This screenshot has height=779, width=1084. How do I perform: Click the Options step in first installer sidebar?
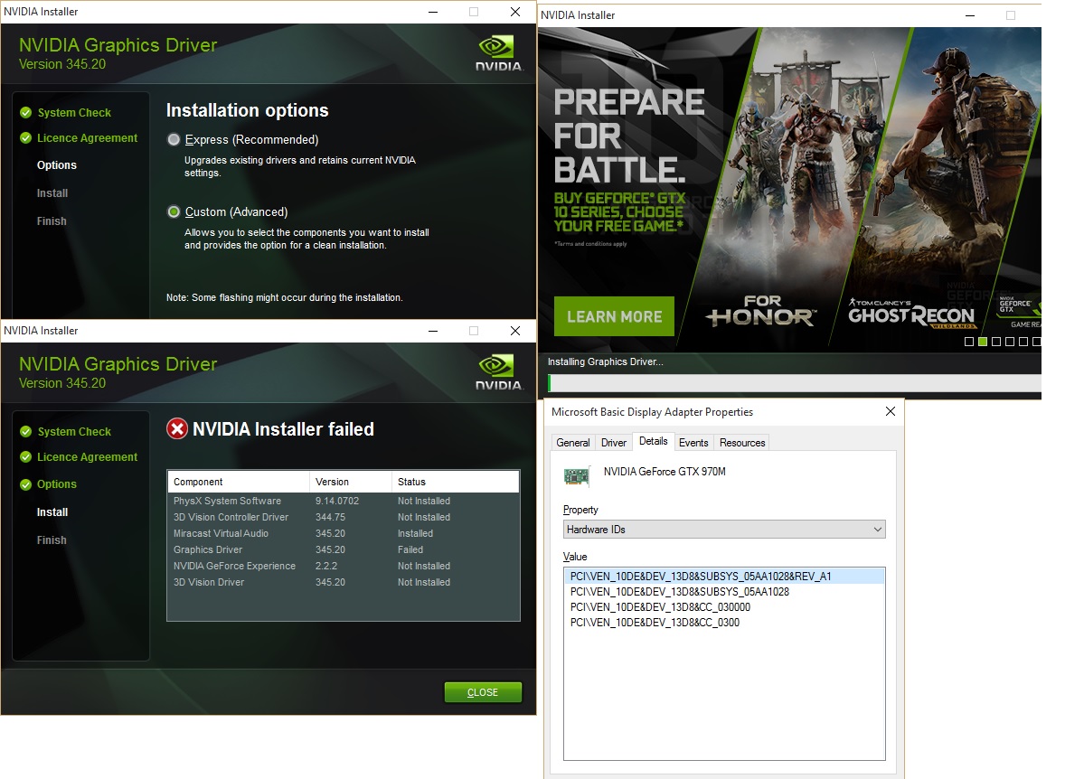click(x=57, y=165)
